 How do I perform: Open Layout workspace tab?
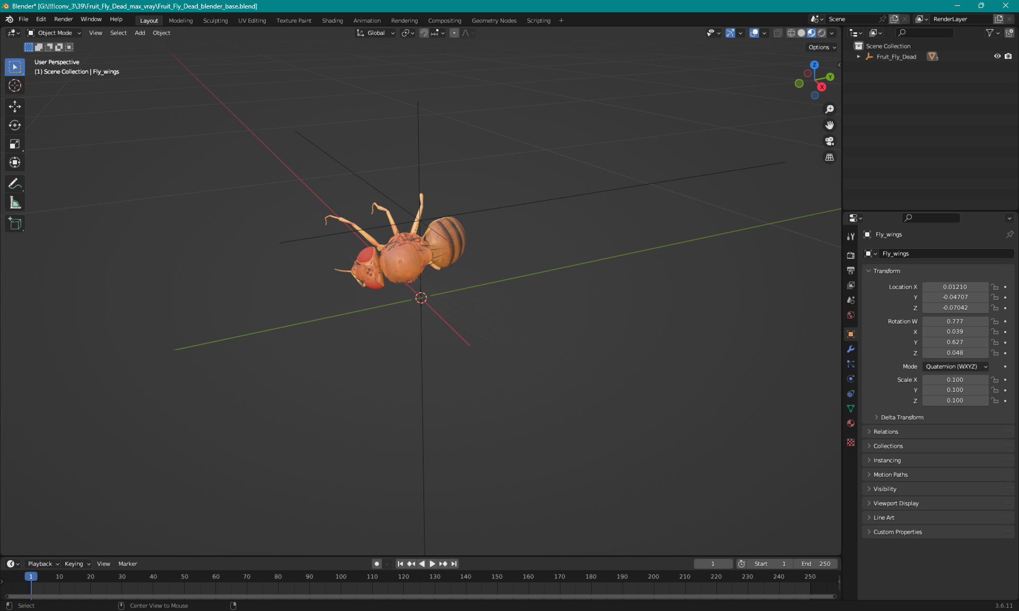149,20
